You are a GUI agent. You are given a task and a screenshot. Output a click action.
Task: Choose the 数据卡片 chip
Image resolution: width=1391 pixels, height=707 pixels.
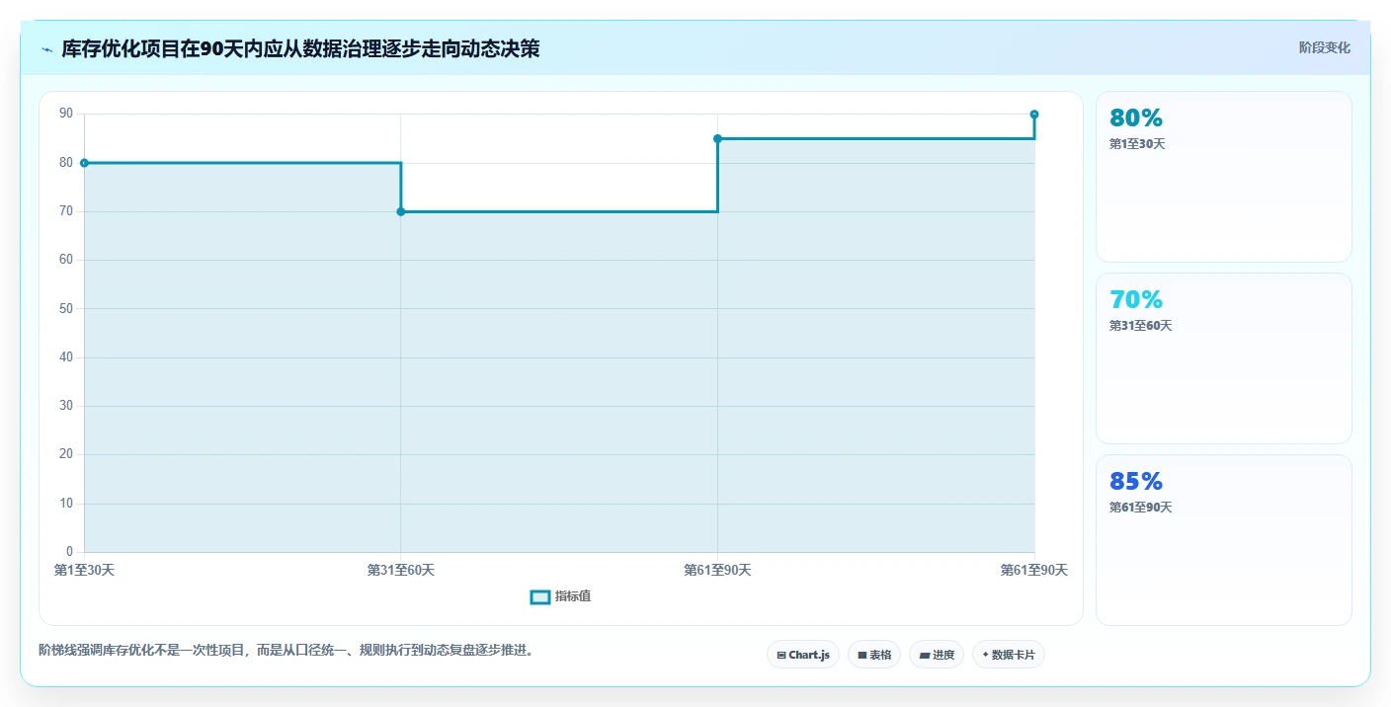coord(1009,655)
